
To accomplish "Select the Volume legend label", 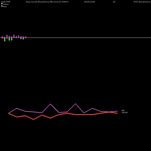I will [x=6, y=4].
